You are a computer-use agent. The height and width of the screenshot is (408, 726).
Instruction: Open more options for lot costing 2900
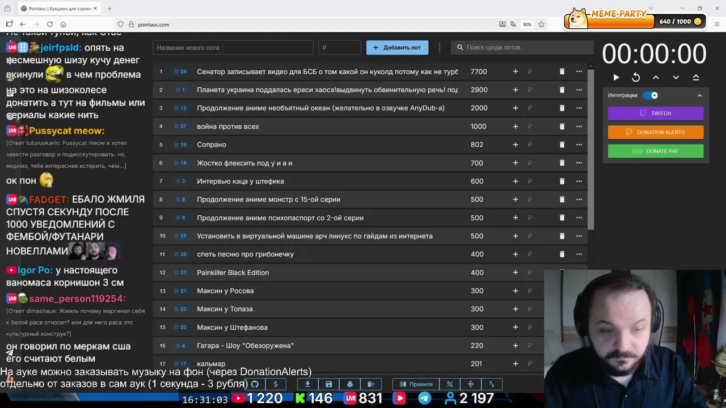pyautogui.click(x=579, y=90)
